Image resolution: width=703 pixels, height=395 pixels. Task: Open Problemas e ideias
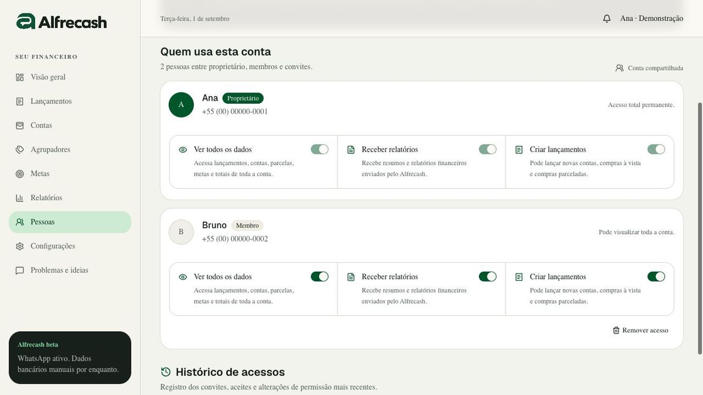(70, 270)
